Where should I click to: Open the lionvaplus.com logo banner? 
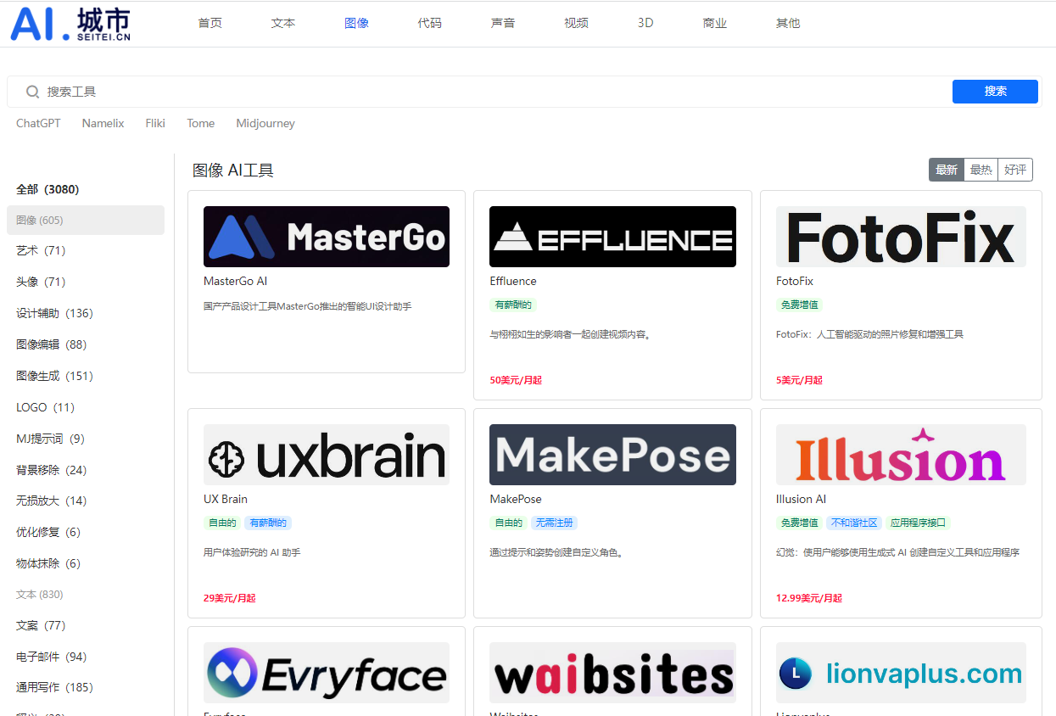pyautogui.click(x=901, y=673)
